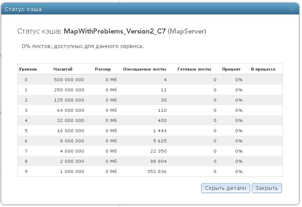
Task: Click the 0% листов available summary text
Action: [x=83, y=46]
